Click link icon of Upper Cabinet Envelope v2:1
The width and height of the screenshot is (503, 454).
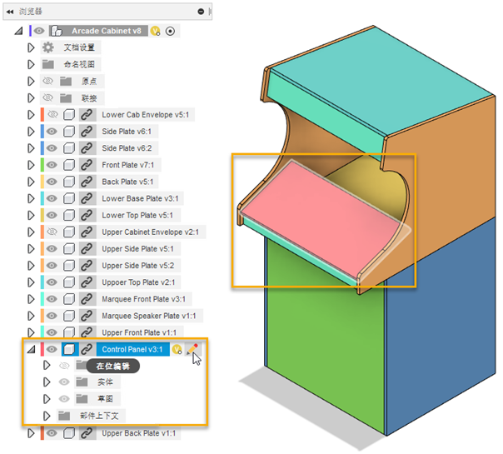[x=87, y=232]
